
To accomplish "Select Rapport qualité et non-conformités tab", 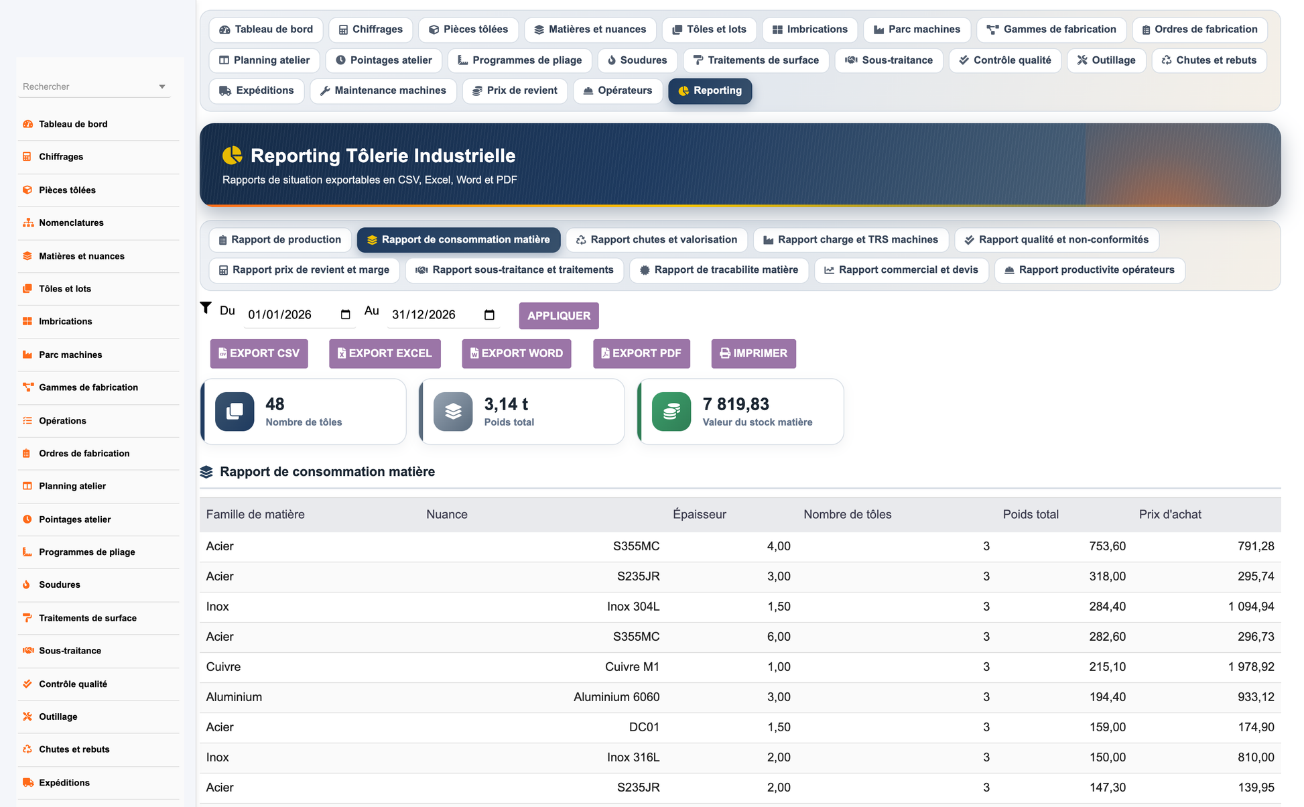I will pos(1057,240).
